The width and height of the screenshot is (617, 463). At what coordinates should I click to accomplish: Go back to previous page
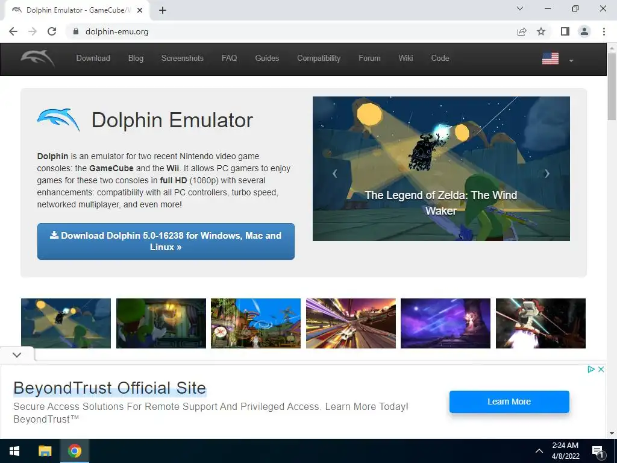[13, 31]
